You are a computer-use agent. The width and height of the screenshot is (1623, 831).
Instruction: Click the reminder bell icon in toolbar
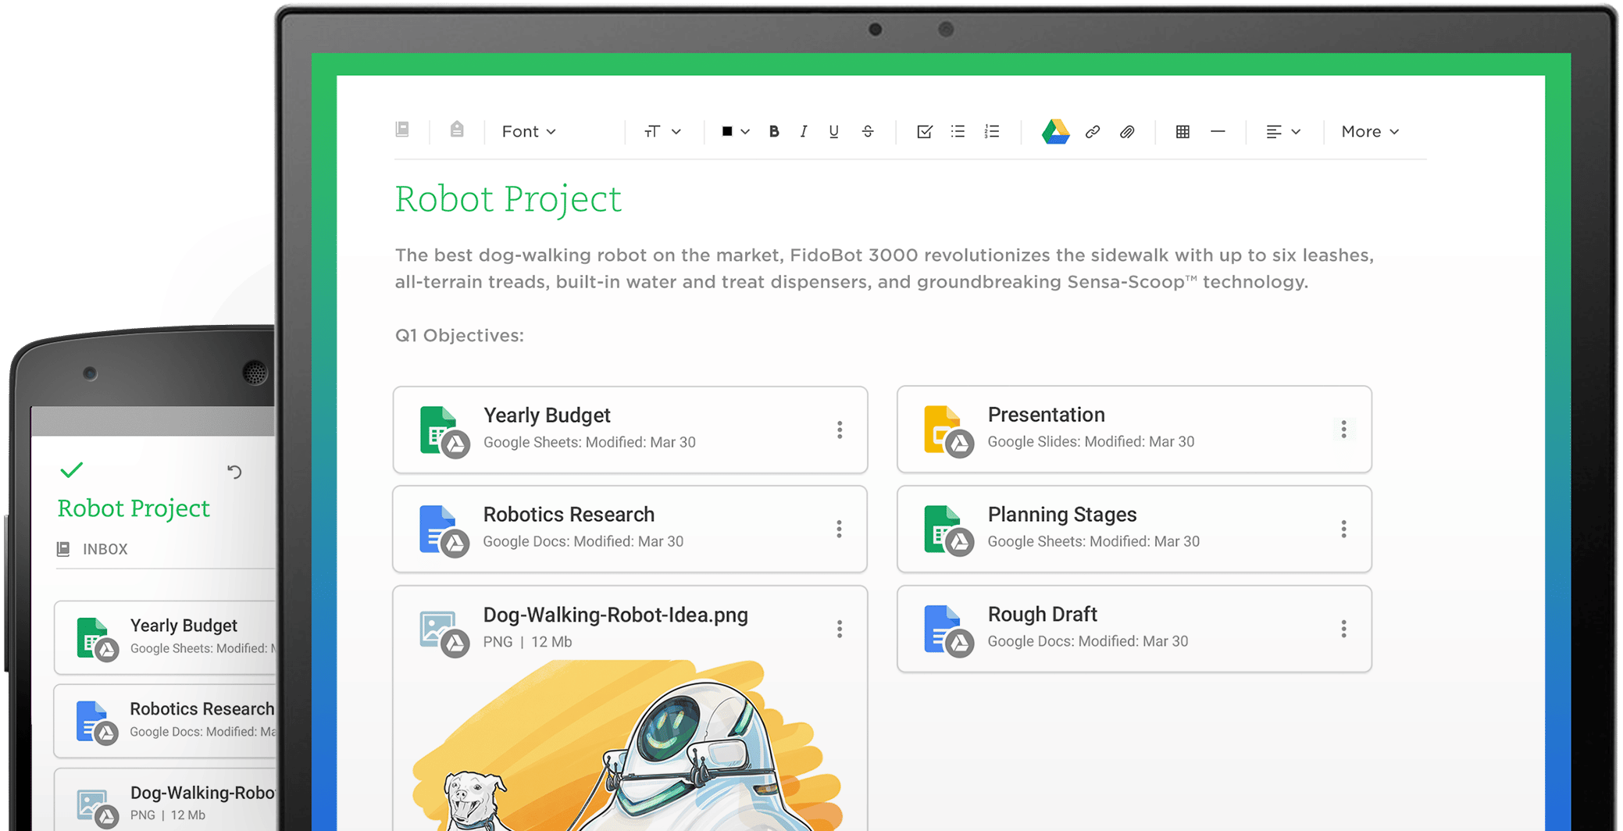[457, 130]
